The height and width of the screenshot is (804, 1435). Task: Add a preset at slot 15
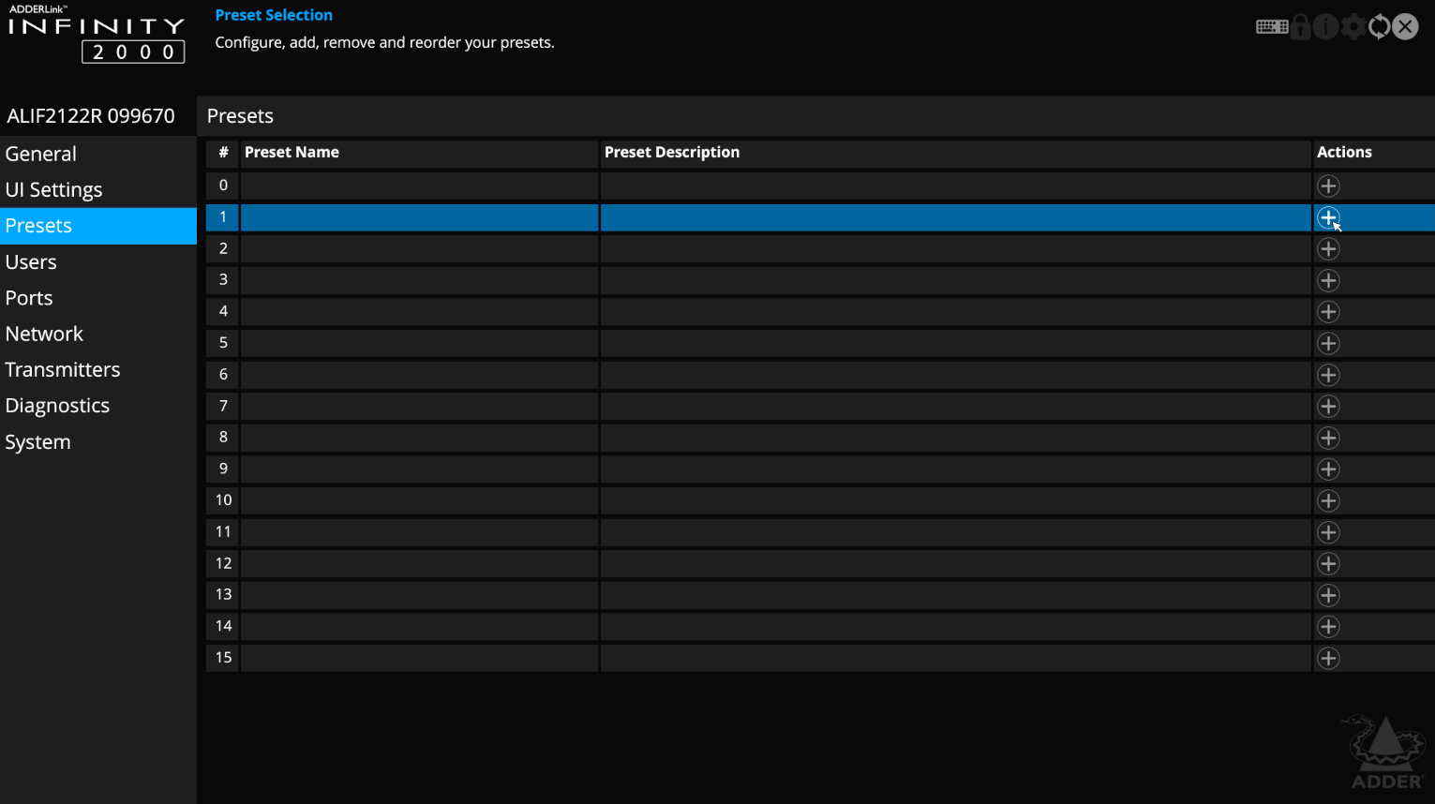(1328, 658)
